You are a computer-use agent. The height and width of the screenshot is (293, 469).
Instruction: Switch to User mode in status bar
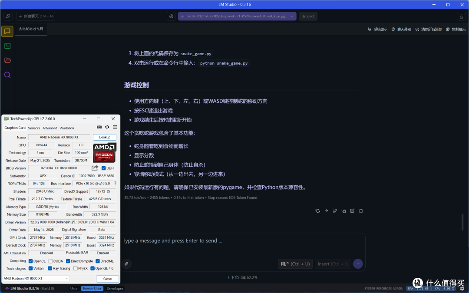coord(74,289)
